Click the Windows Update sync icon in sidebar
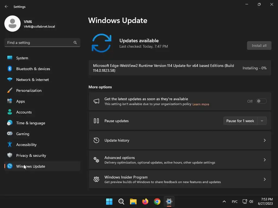 pyautogui.click(x=10, y=166)
